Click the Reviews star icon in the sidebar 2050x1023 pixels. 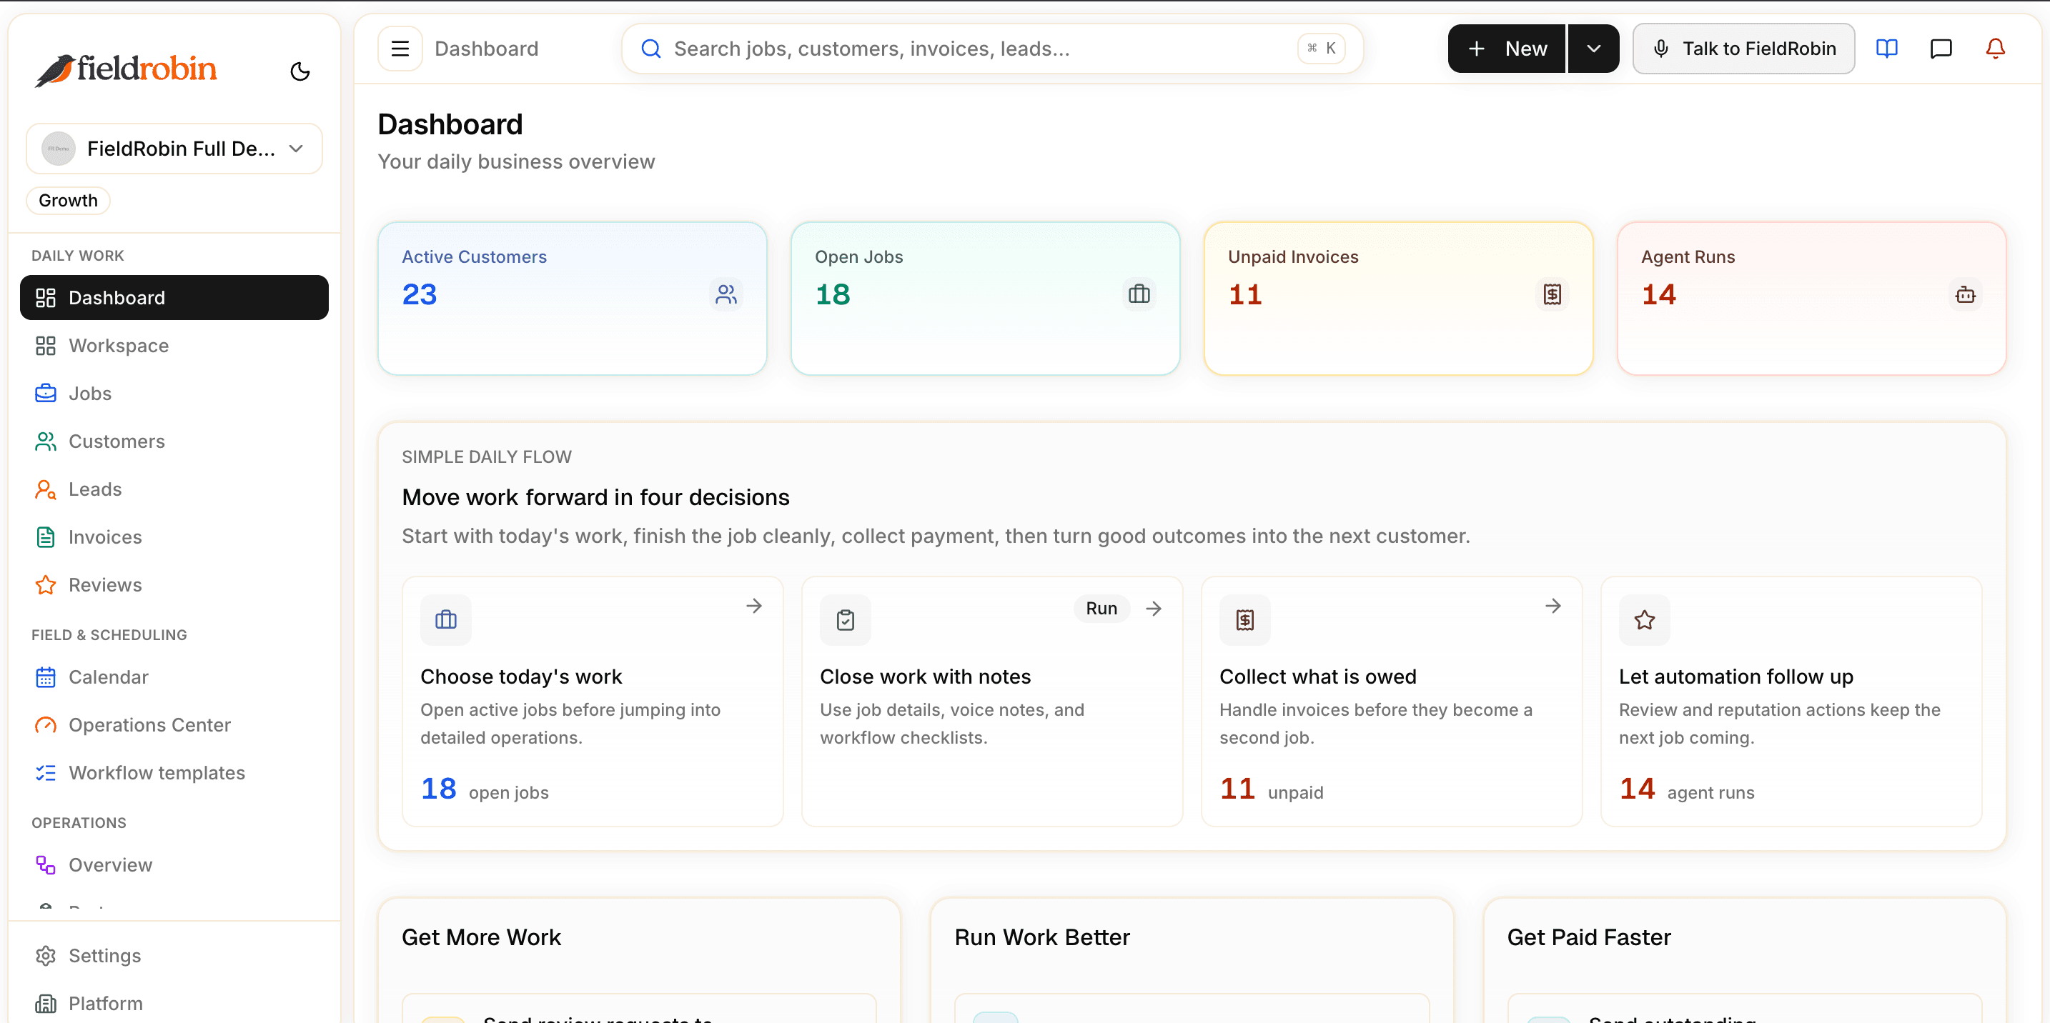(45, 584)
